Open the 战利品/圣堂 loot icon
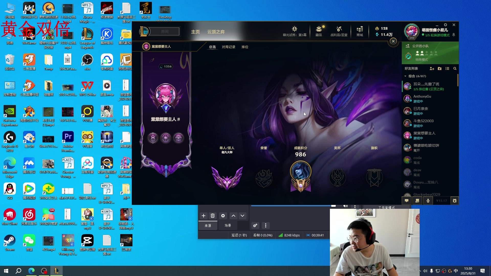This screenshot has height=276, width=491. [339, 31]
